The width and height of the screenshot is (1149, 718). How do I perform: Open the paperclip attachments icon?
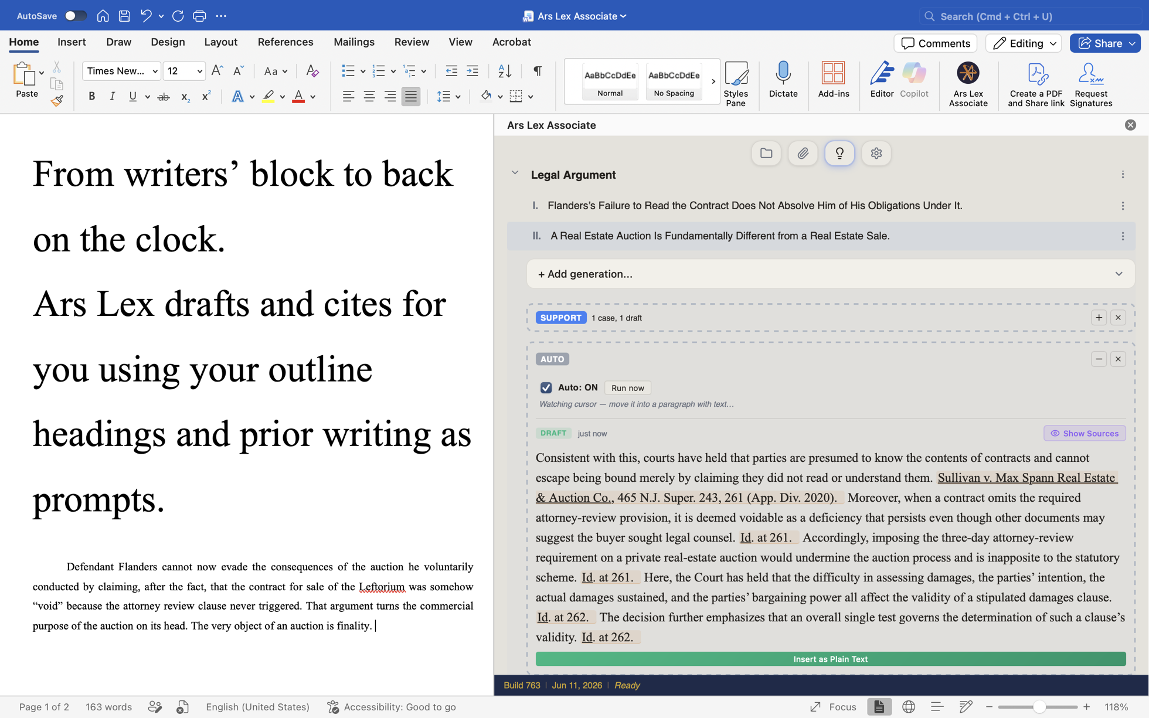(803, 154)
